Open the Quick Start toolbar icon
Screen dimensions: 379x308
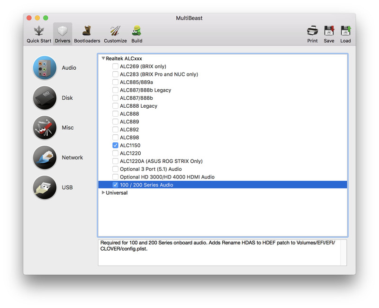click(39, 31)
